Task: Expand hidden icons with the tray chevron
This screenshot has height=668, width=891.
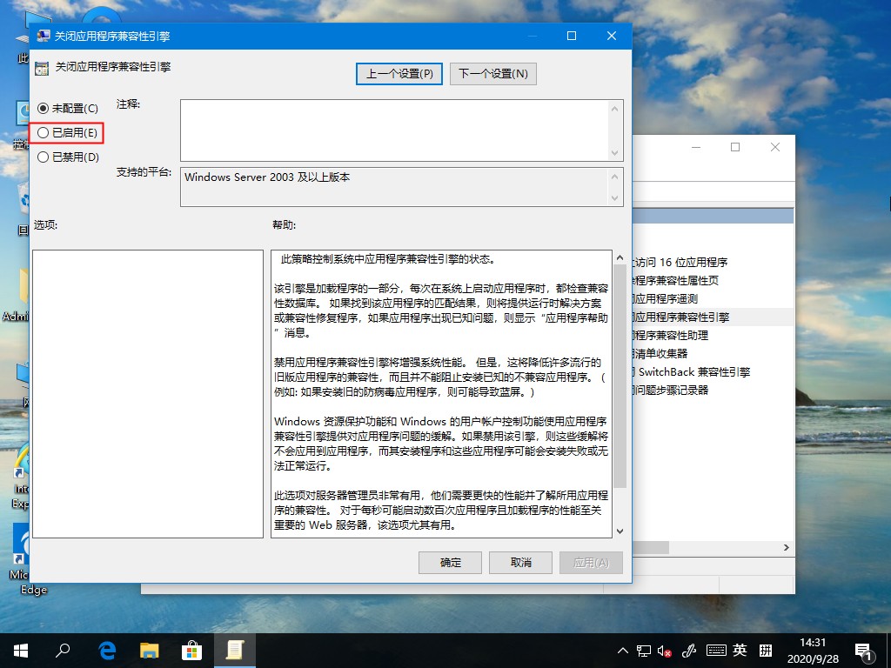Action: pos(623,650)
